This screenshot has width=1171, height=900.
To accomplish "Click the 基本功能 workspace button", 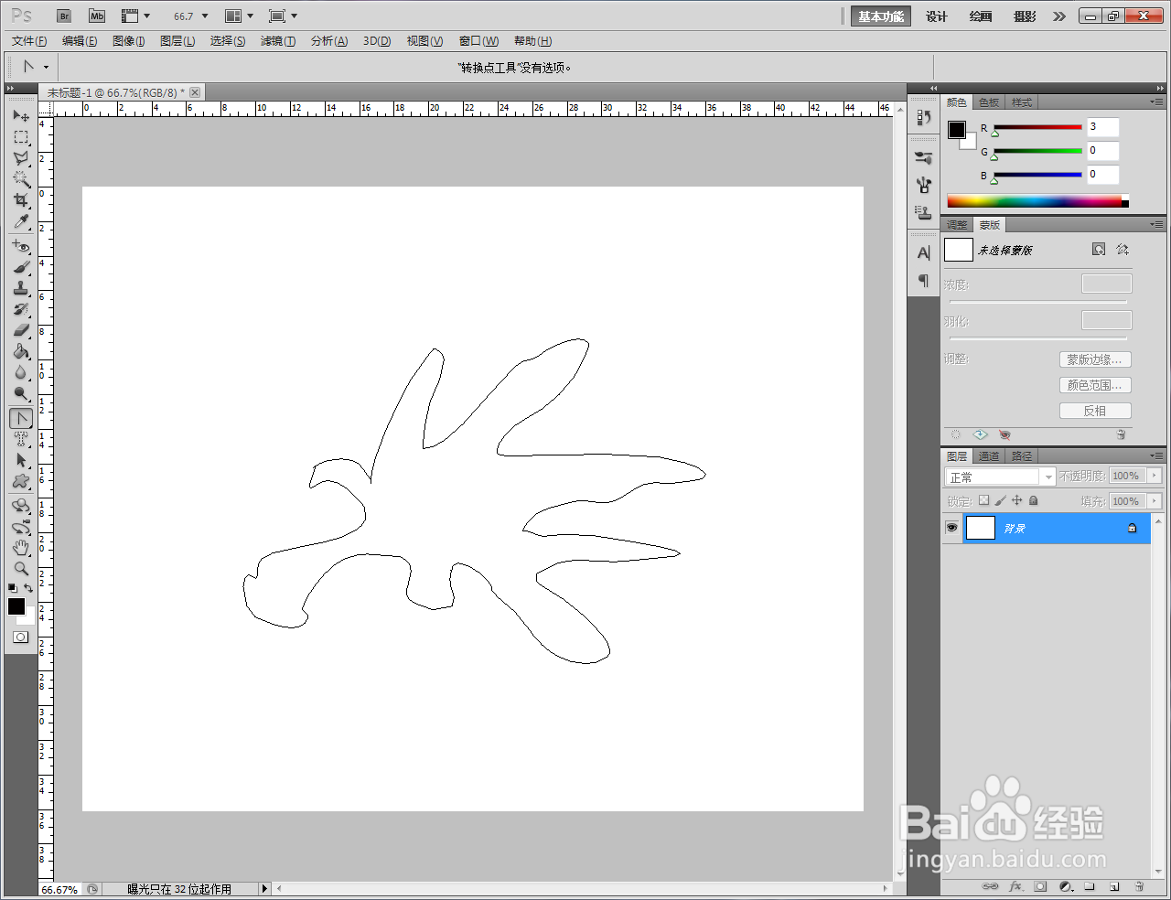I will click(881, 16).
